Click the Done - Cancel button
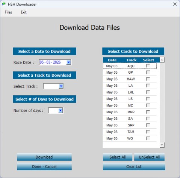Viewport: 180px width, 178px height. click(x=44, y=166)
